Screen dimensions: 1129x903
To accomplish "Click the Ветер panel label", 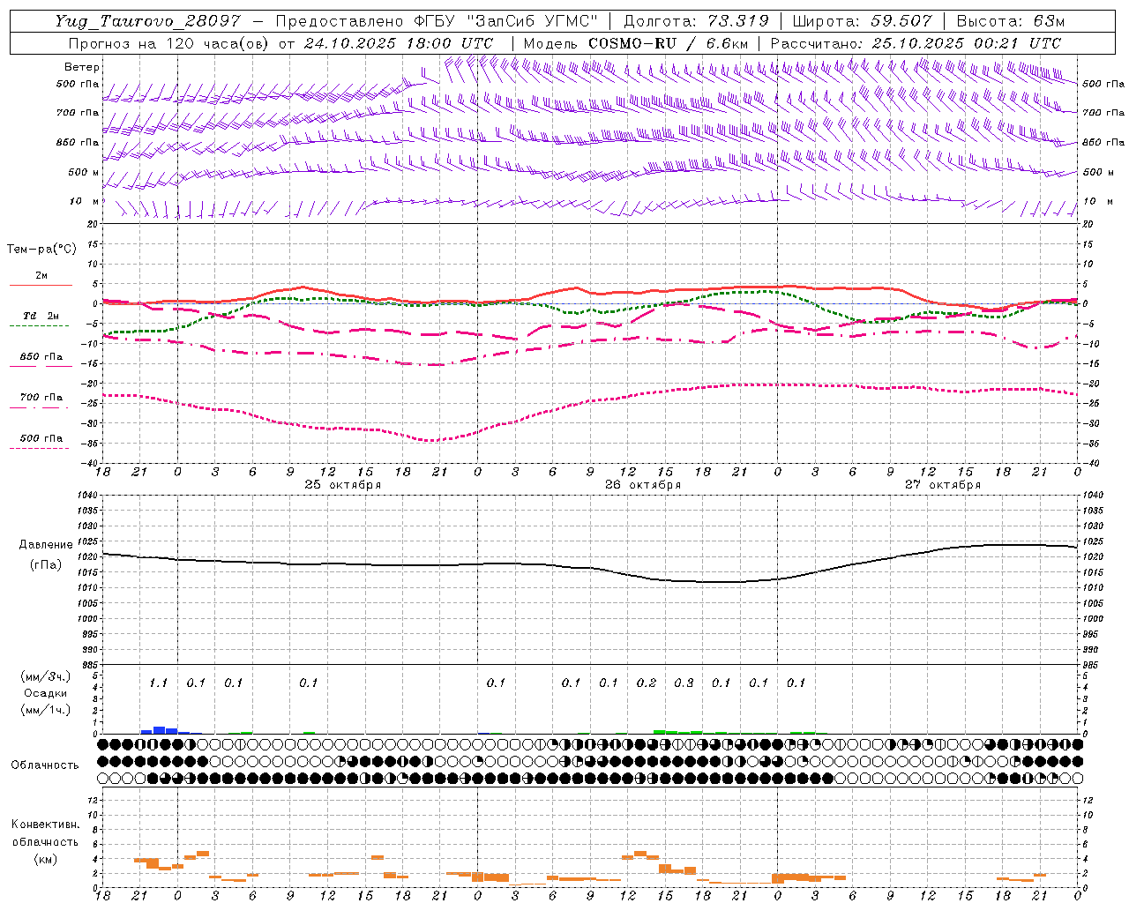I will pos(82,67).
